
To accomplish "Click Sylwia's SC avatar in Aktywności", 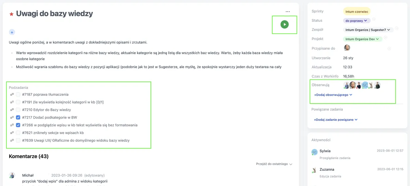I will [x=315, y=152].
